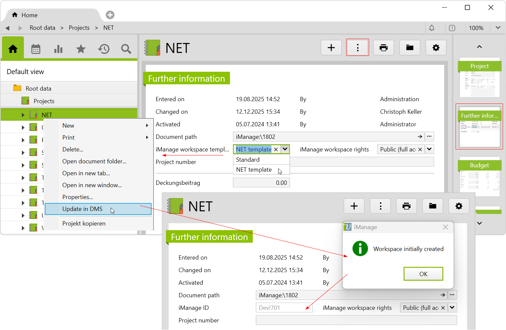
Task: Open the calendar view icon in sidebar
Action: pyautogui.click(x=36, y=49)
